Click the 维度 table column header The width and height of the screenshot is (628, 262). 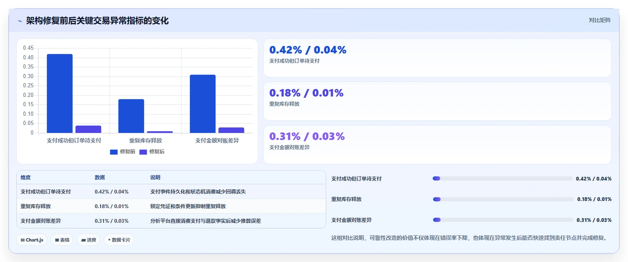click(26, 178)
